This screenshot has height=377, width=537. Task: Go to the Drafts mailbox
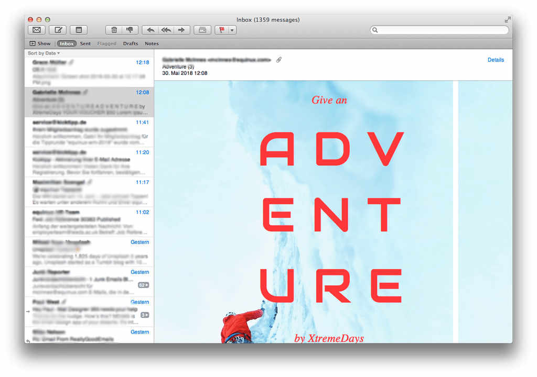pos(131,43)
